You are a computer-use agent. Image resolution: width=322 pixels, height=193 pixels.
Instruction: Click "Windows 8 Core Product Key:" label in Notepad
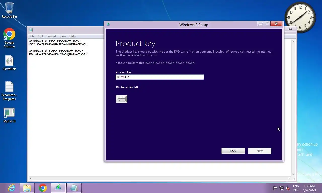56,51
